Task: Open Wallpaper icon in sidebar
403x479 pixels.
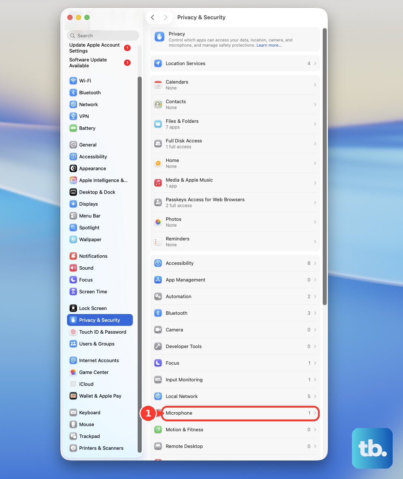Action: tap(73, 239)
